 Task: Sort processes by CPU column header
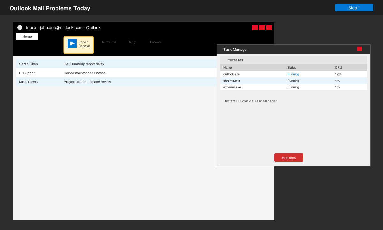point(338,68)
